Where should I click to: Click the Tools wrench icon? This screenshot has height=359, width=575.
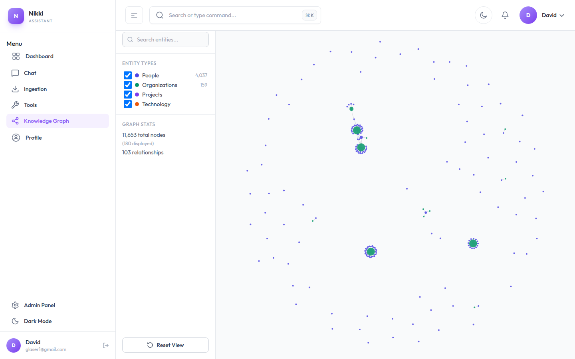coord(15,105)
